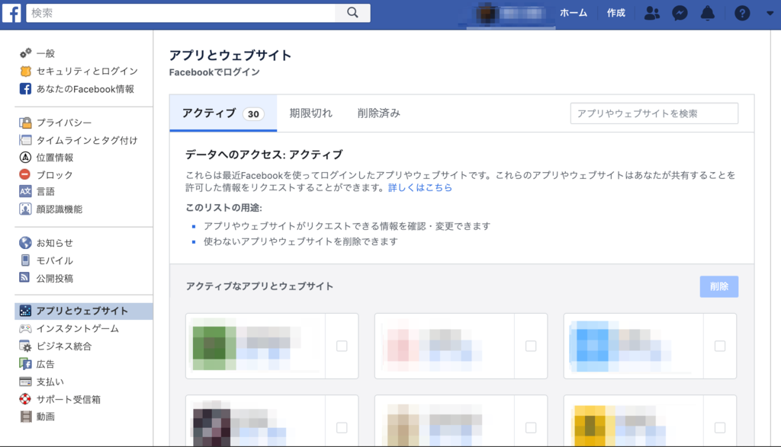Click the ads icon beside 広告

coord(25,364)
